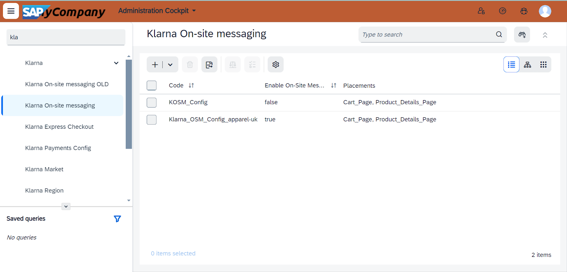
Task: Click the scroll-down arrow of the tree
Action: click(129, 200)
